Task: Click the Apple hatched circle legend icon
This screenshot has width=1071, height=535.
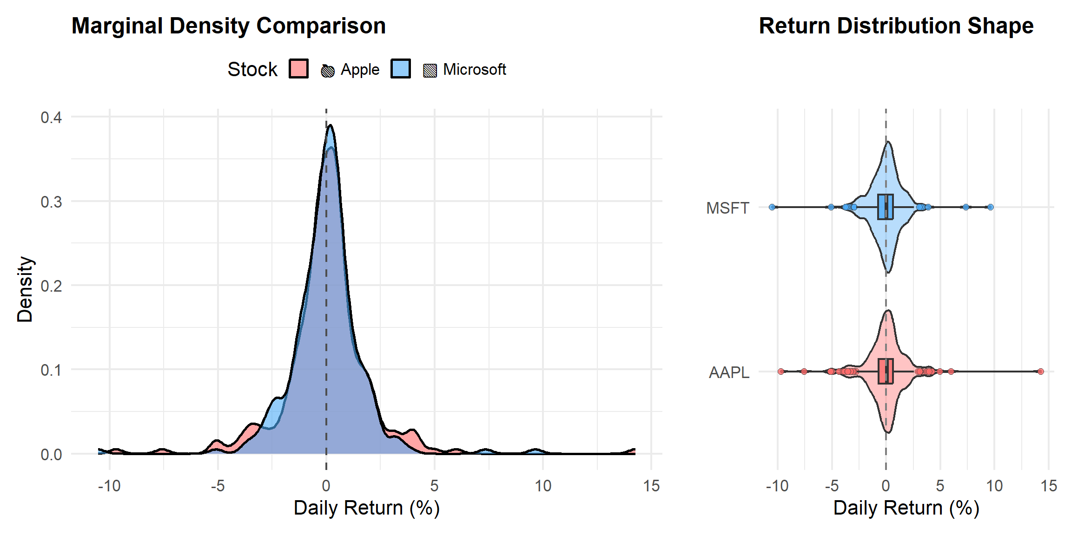Action: pos(328,71)
